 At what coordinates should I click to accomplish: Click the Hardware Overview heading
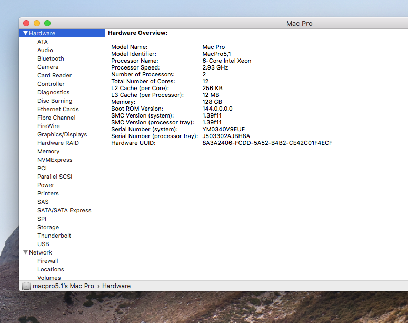[137, 33]
